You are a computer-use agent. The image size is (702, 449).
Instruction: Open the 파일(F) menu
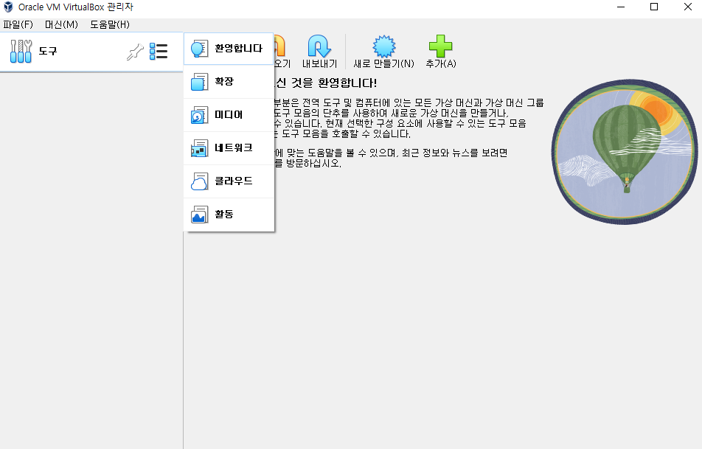coord(18,24)
